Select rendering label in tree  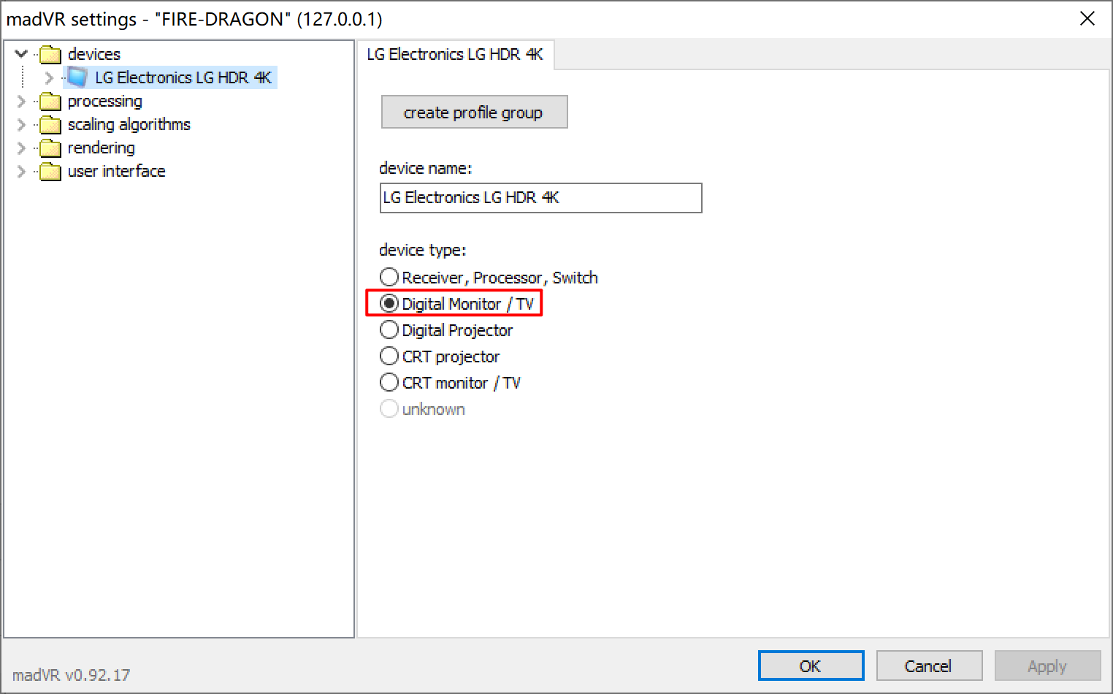[102, 148]
